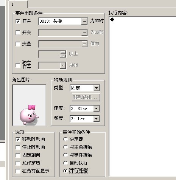176x180 pixels.
Task: Click the pink character image thumbnail
Action: point(29,105)
